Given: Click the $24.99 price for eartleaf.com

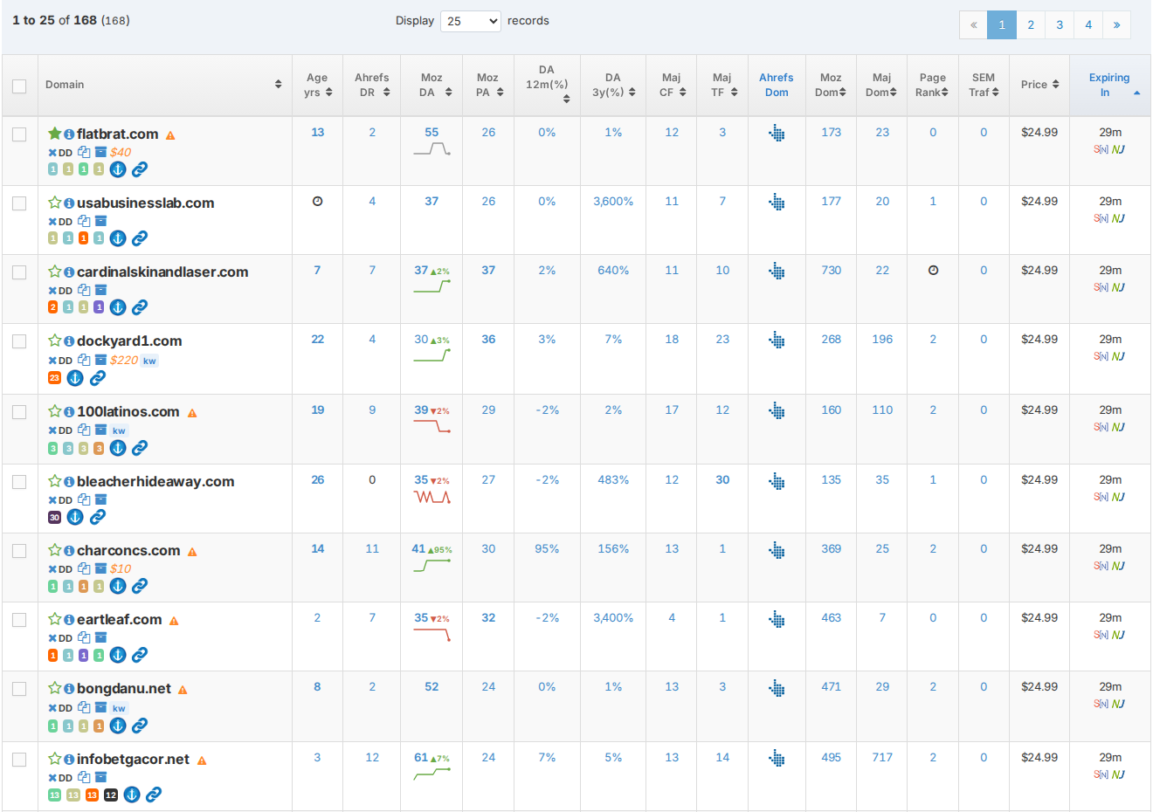Looking at the screenshot, I should coord(1039,617).
